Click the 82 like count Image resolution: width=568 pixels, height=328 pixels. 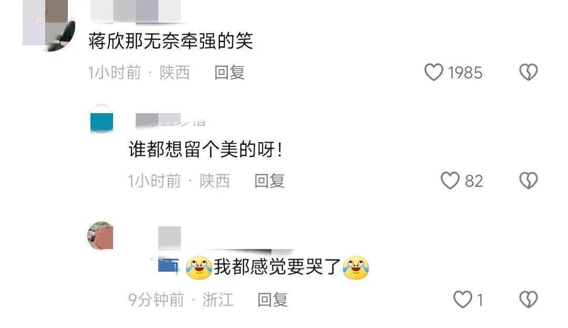pos(474,181)
